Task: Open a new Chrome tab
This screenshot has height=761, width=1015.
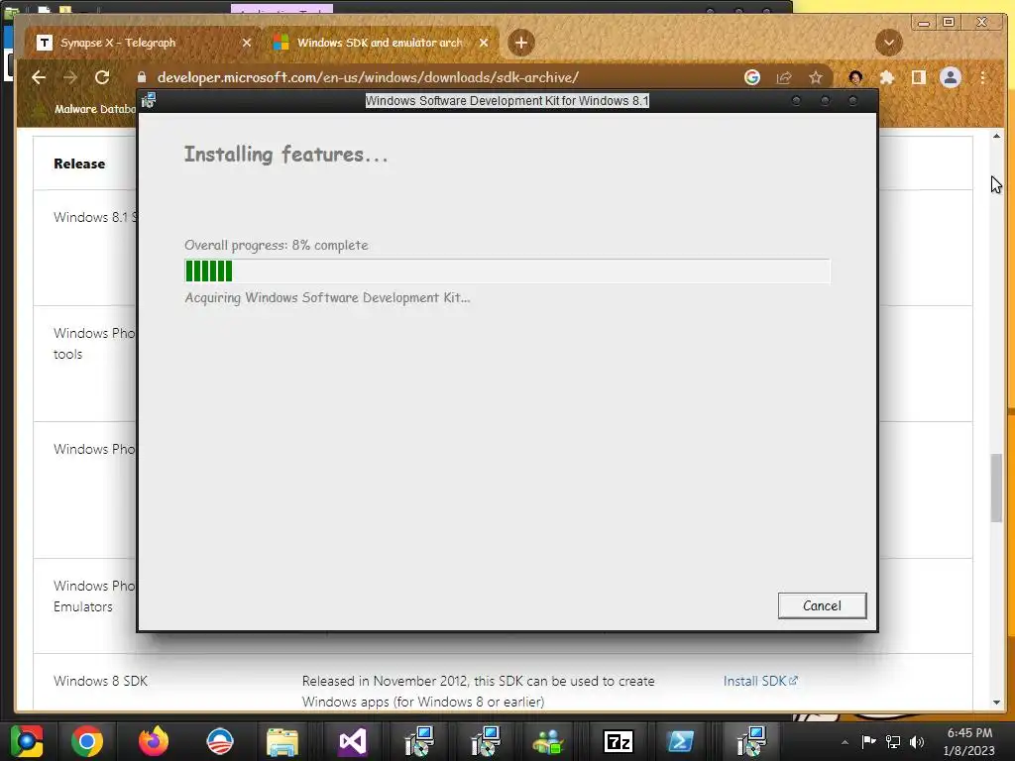Action: pos(521,43)
